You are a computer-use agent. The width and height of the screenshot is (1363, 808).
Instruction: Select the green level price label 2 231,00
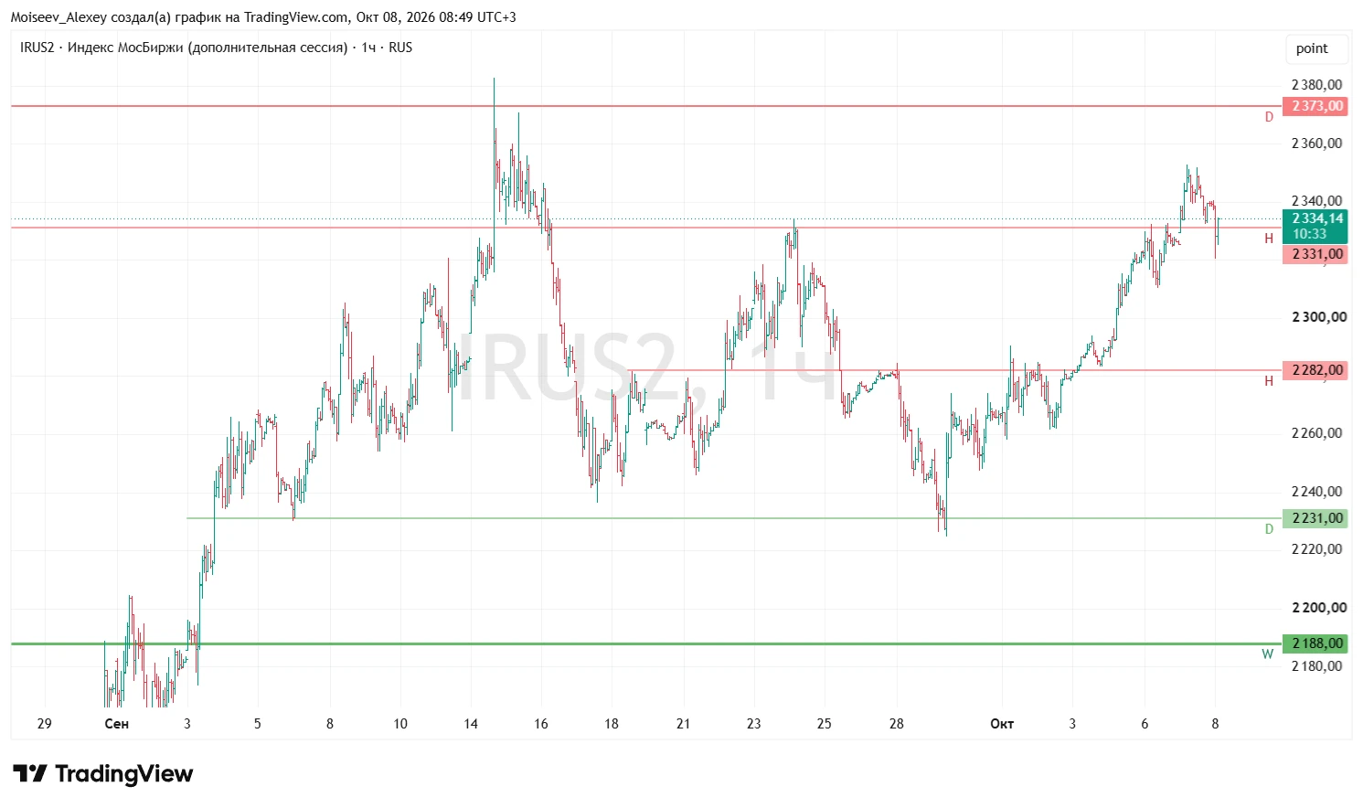pyautogui.click(x=1315, y=518)
